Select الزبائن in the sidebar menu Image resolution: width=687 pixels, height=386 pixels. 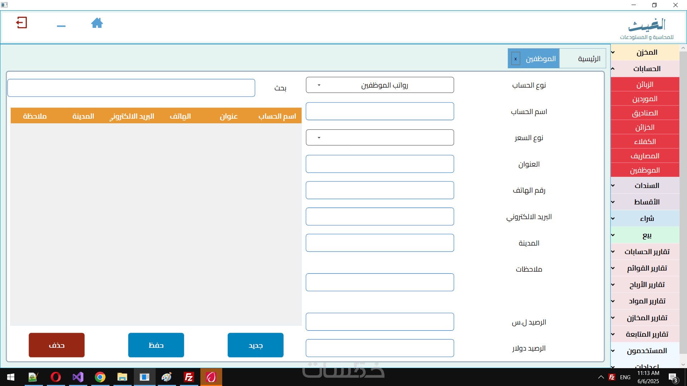click(x=645, y=85)
